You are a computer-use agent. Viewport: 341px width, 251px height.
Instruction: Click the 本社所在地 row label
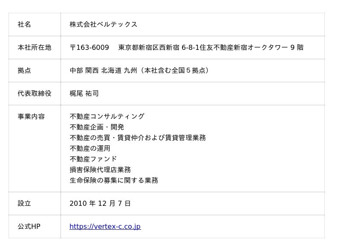tap(35, 48)
